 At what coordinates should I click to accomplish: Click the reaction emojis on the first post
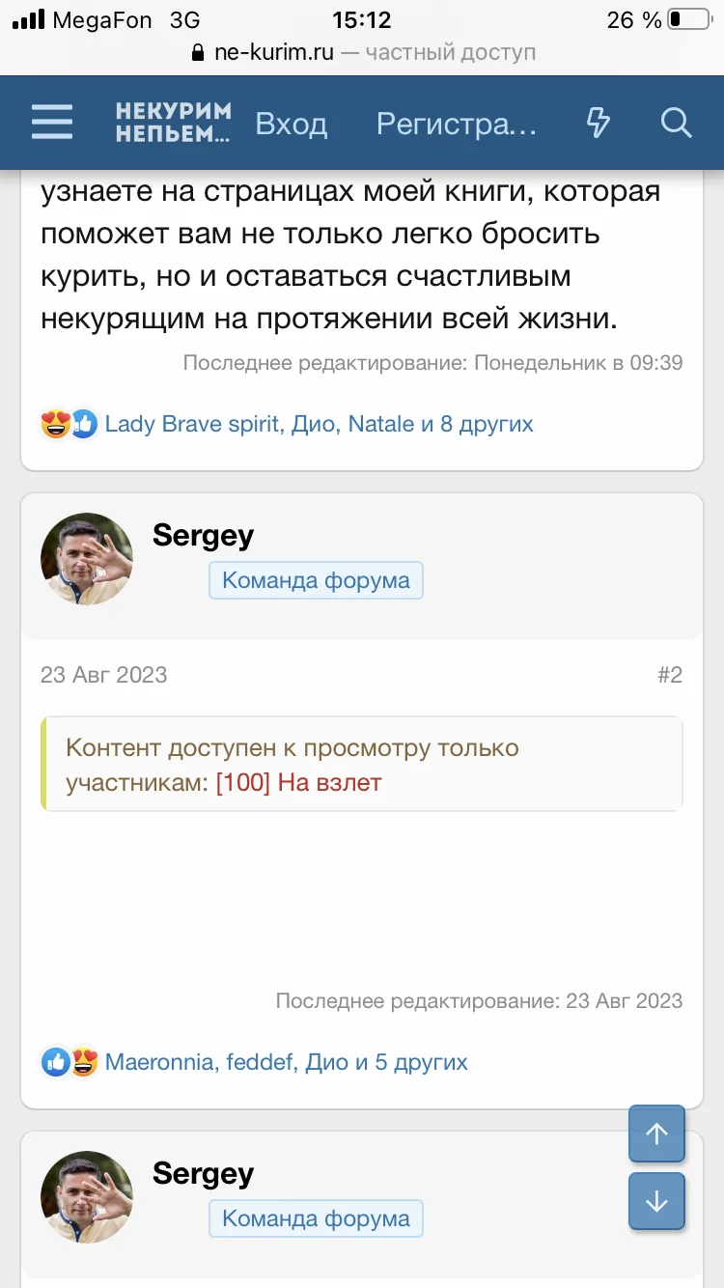(70, 424)
